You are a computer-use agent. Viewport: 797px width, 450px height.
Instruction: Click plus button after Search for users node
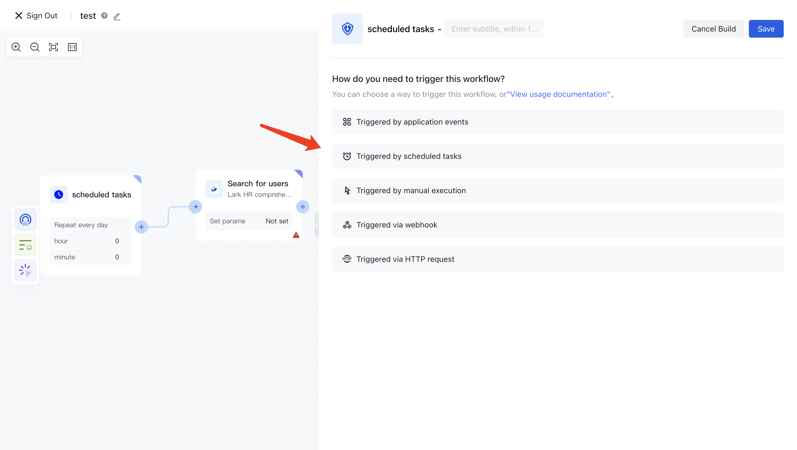(302, 207)
